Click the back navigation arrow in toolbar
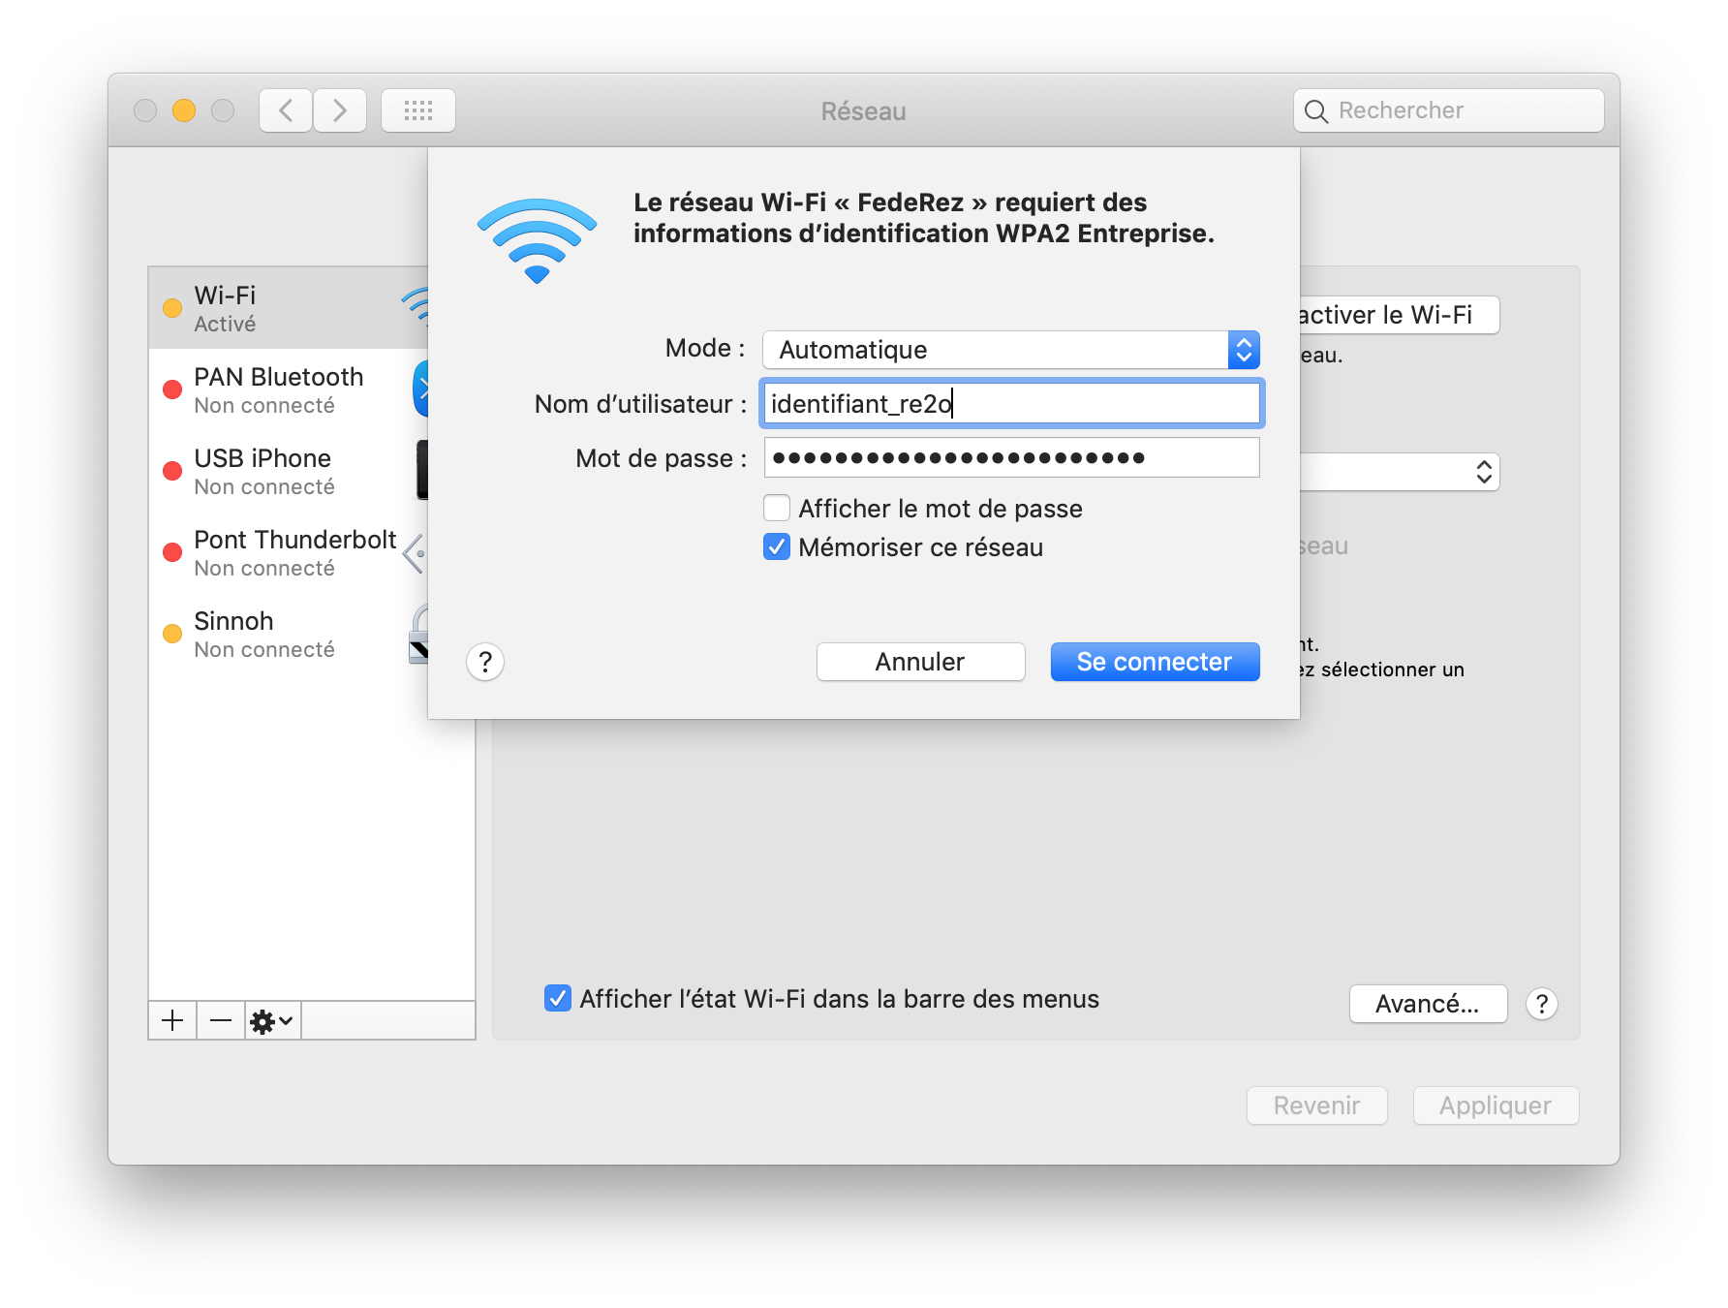 (286, 110)
